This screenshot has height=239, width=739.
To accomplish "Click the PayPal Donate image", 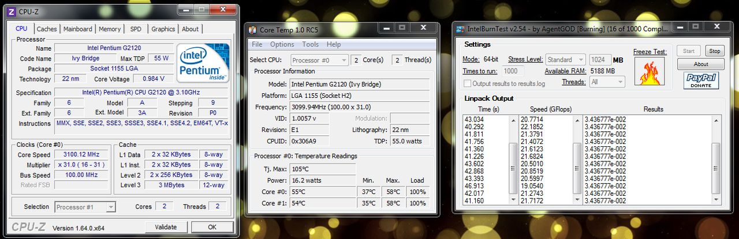I will pos(701,81).
